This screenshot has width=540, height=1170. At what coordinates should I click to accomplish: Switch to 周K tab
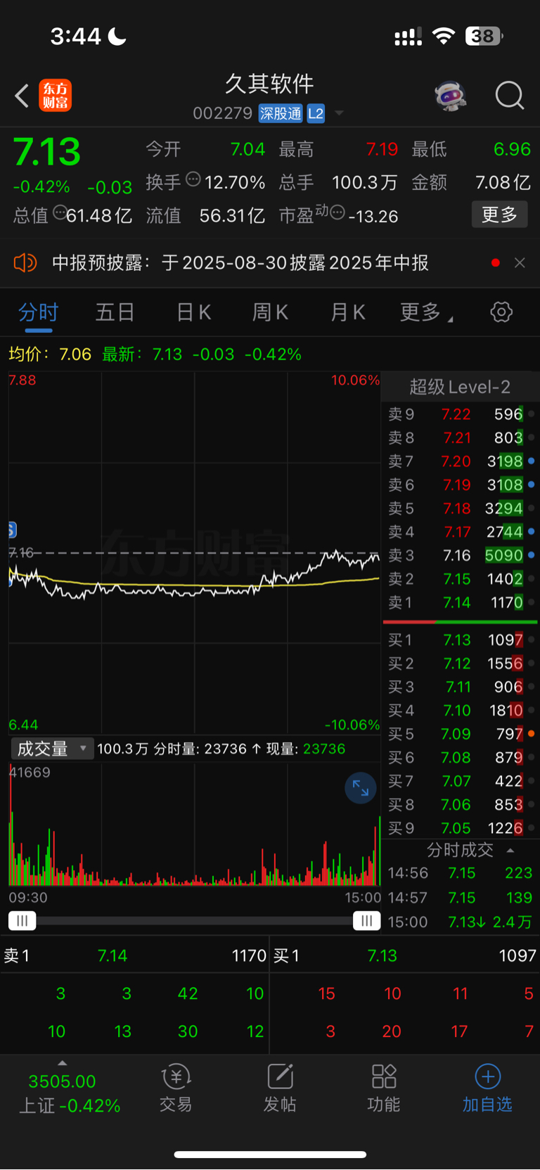point(271,312)
